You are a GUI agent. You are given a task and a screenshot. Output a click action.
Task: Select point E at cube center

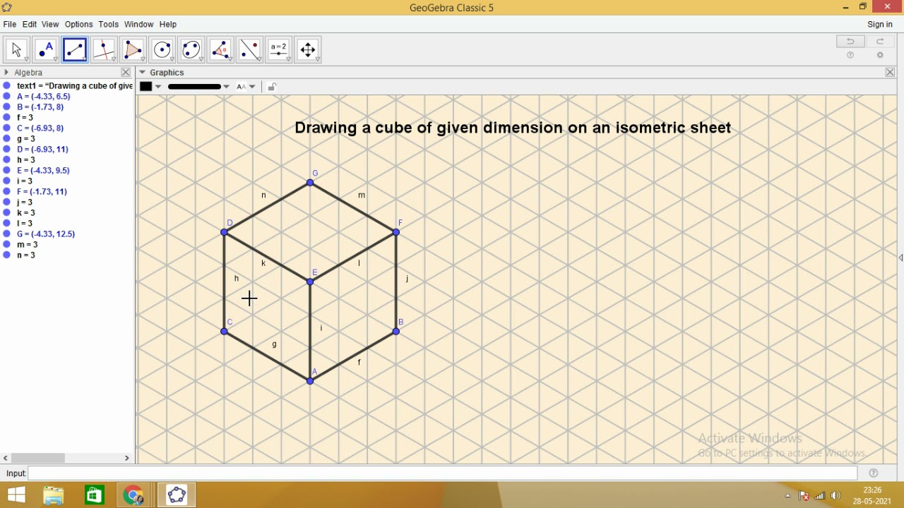(310, 282)
